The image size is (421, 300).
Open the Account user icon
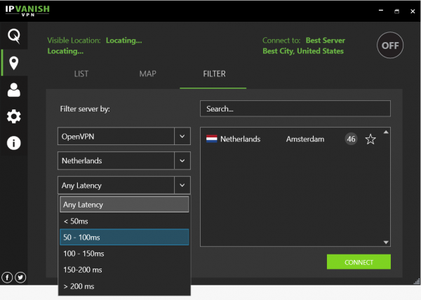pyautogui.click(x=14, y=90)
